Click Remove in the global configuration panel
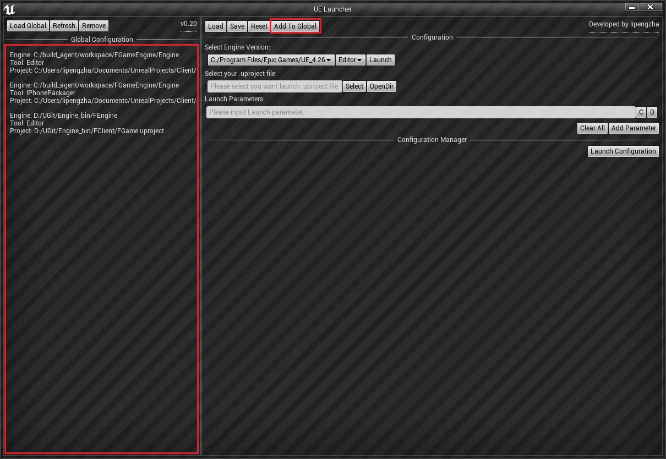The height and width of the screenshot is (459, 666). pyautogui.click(x=94, y=26)
